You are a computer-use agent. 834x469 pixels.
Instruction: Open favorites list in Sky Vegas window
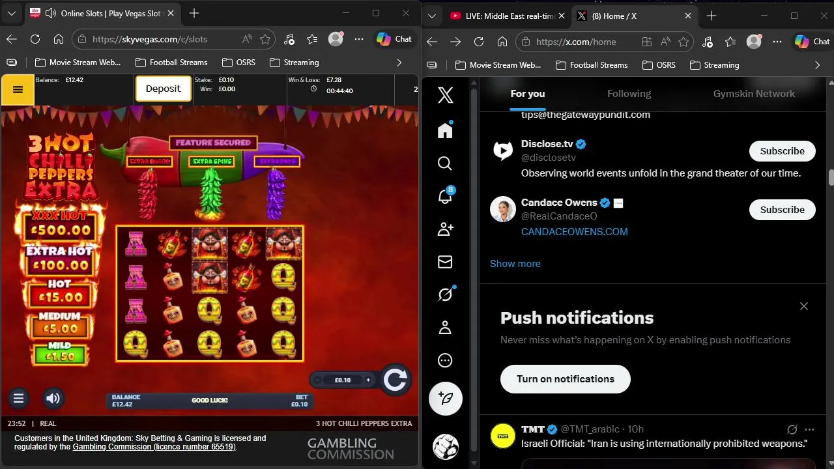click(312, 39)
